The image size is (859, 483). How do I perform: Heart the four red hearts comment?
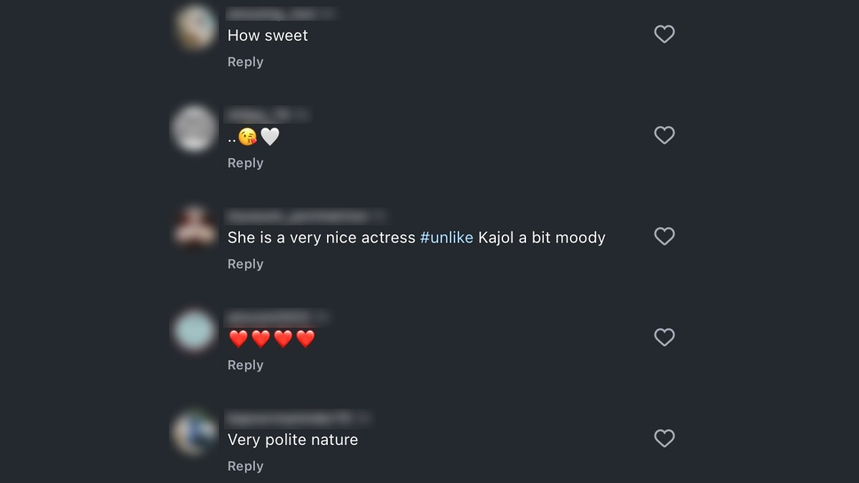664,337
